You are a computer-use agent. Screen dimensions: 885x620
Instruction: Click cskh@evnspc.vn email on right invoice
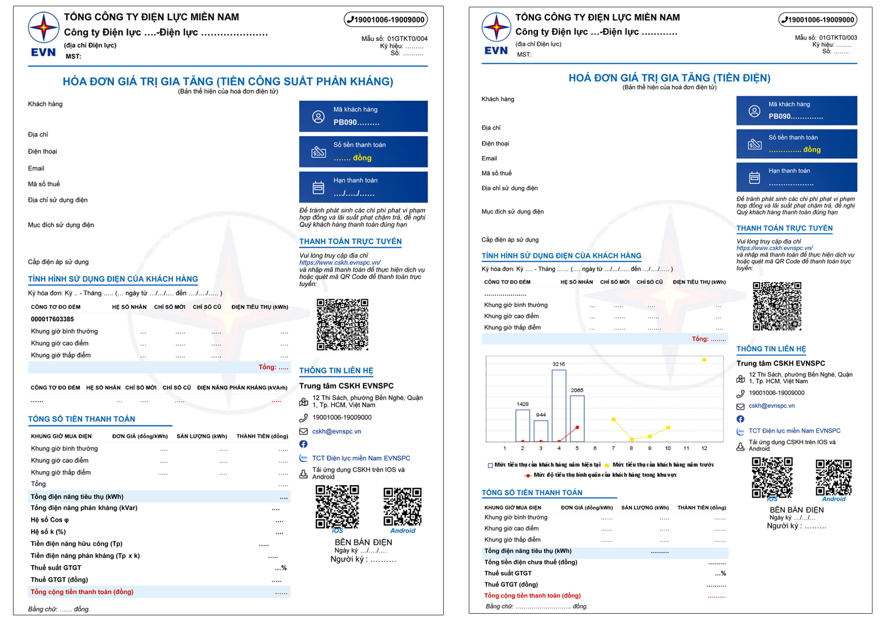click(x=772, y=406)
